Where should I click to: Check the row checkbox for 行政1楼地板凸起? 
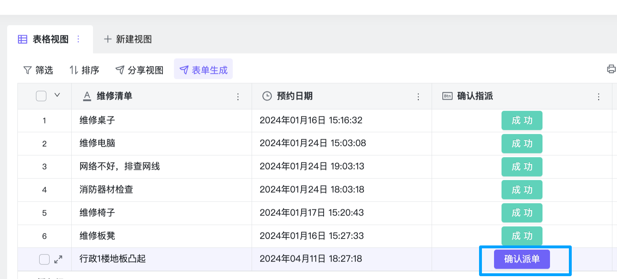pyautogui.click(x=44, y=259)
